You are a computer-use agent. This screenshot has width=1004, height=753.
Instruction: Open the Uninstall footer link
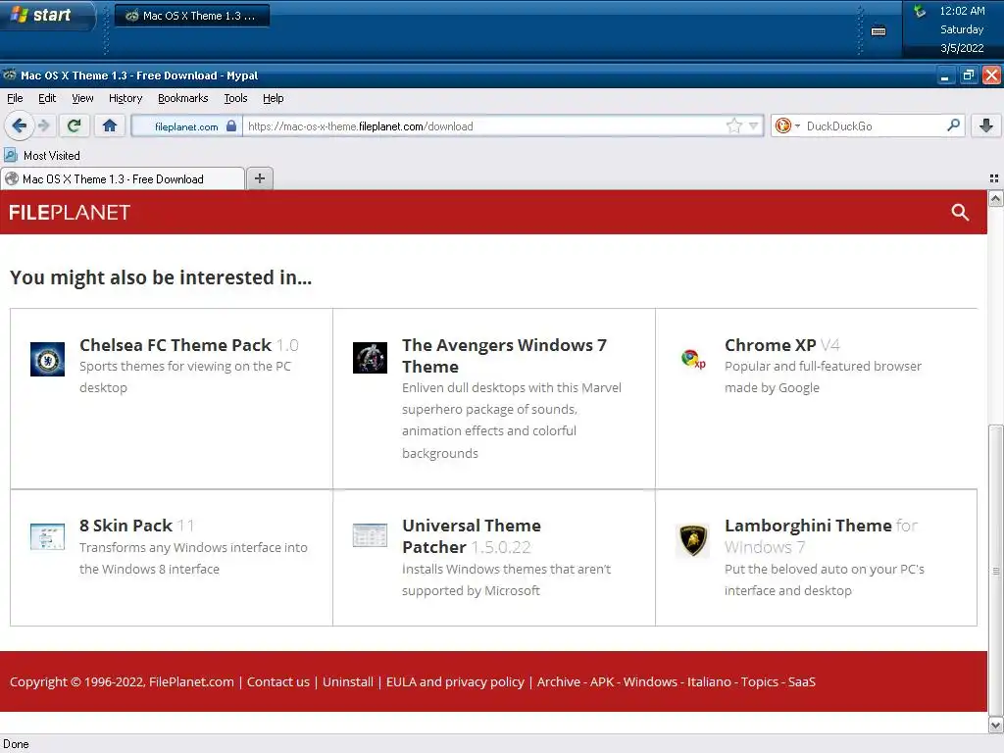tap(348, 682)
